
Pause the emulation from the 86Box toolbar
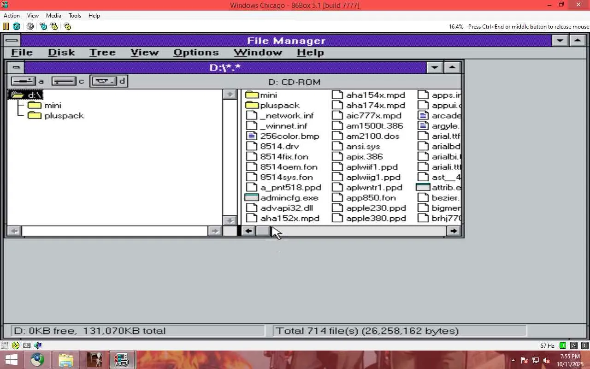[6, 26]
